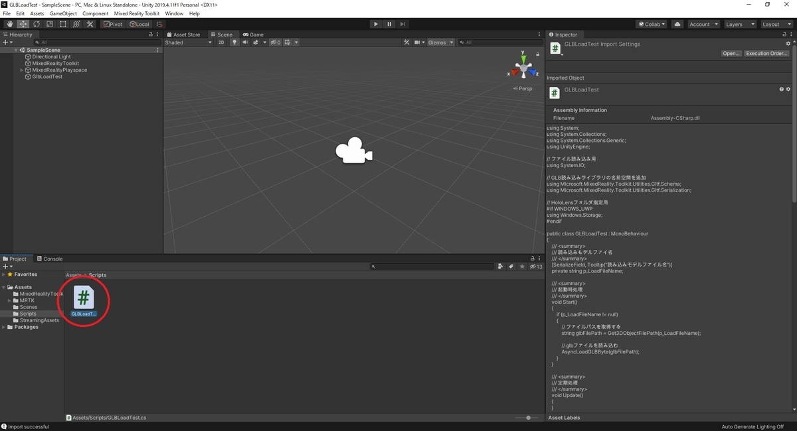Open the custom editor tools
The image size is (797, 431).
tap(90, 24)
